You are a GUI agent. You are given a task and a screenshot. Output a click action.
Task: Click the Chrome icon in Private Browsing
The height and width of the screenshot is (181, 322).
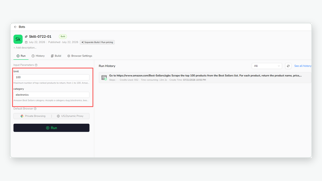pos(22,116)
